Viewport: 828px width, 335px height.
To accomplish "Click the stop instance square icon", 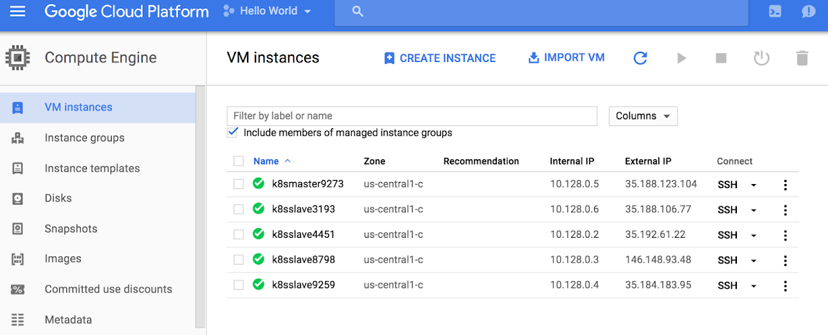I will (721, 58).
